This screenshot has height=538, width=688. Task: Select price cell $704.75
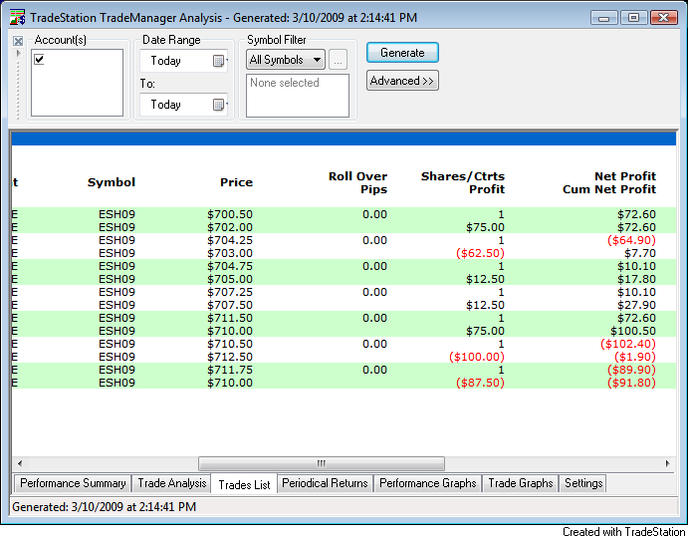(x=230, y=266)
